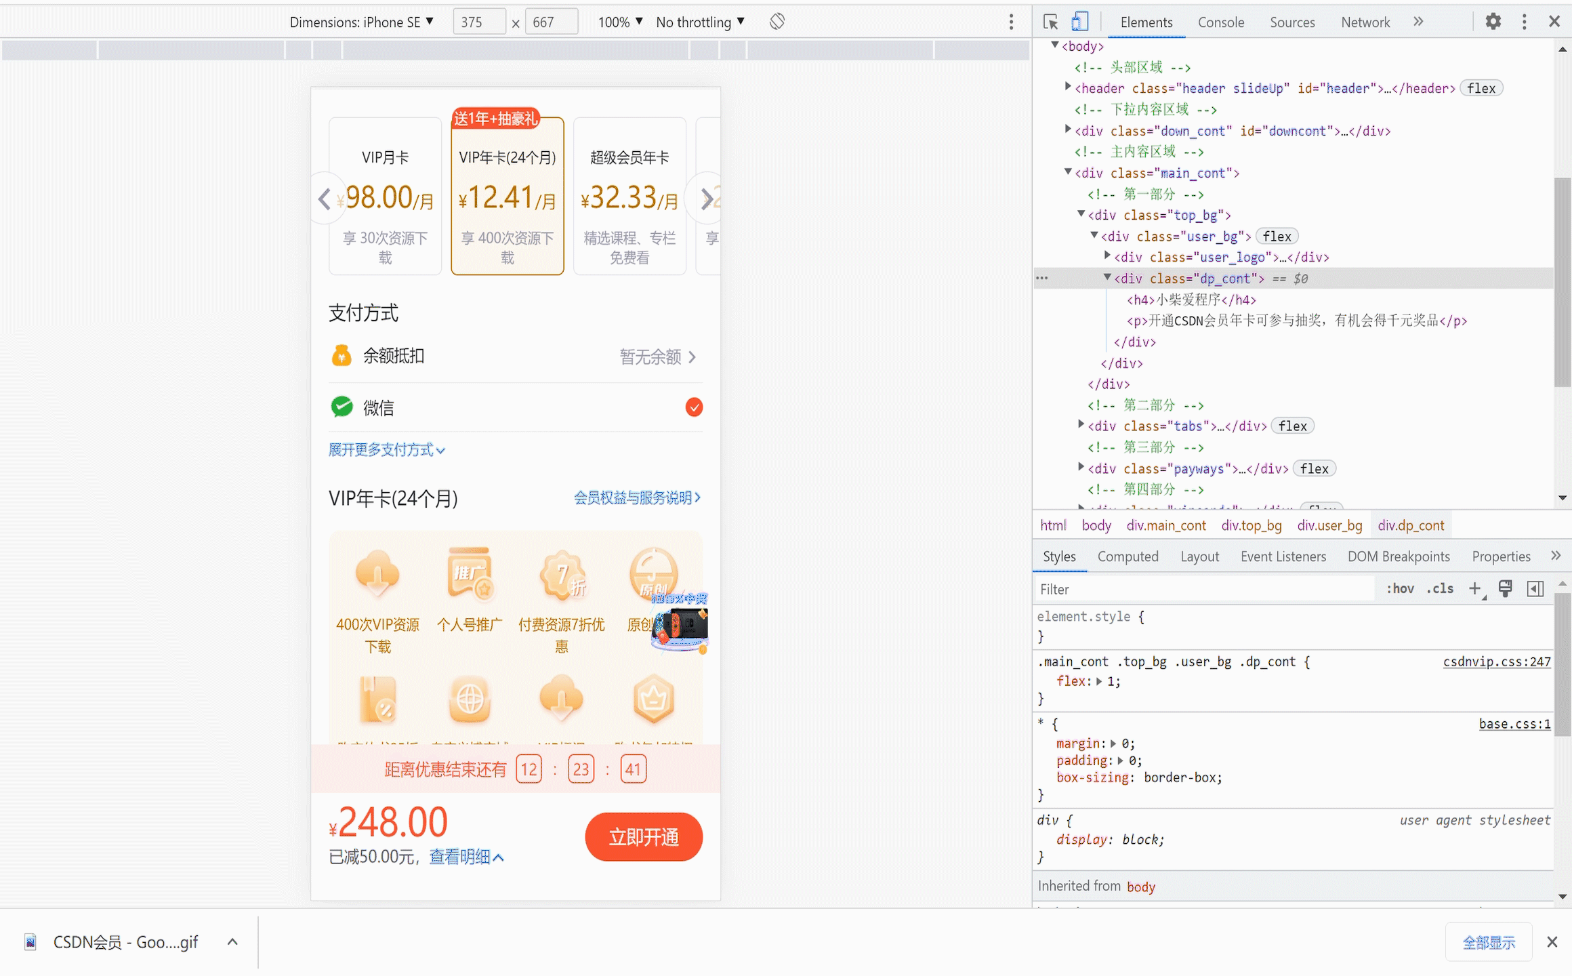Click the 付费资源7折优惠 benefit icon

pos(562,575)
